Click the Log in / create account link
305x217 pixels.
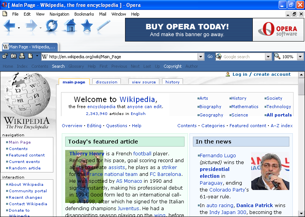tap(262, 74)
